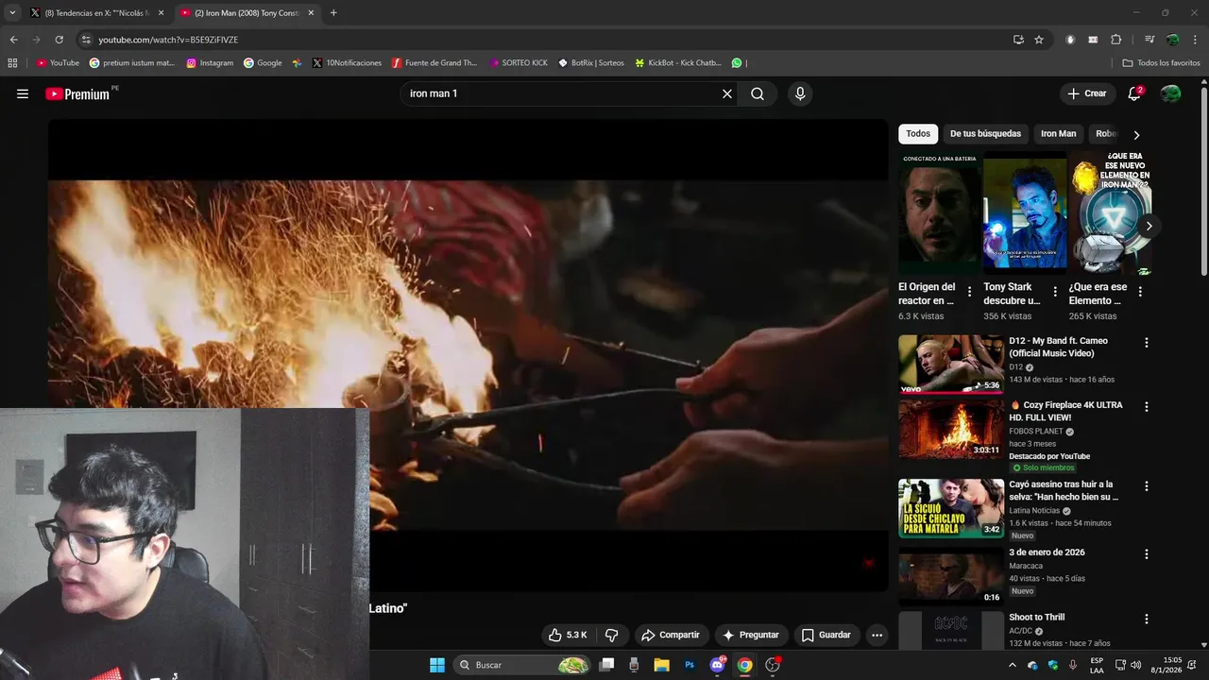Click the Preguntar button

point(751,635)
